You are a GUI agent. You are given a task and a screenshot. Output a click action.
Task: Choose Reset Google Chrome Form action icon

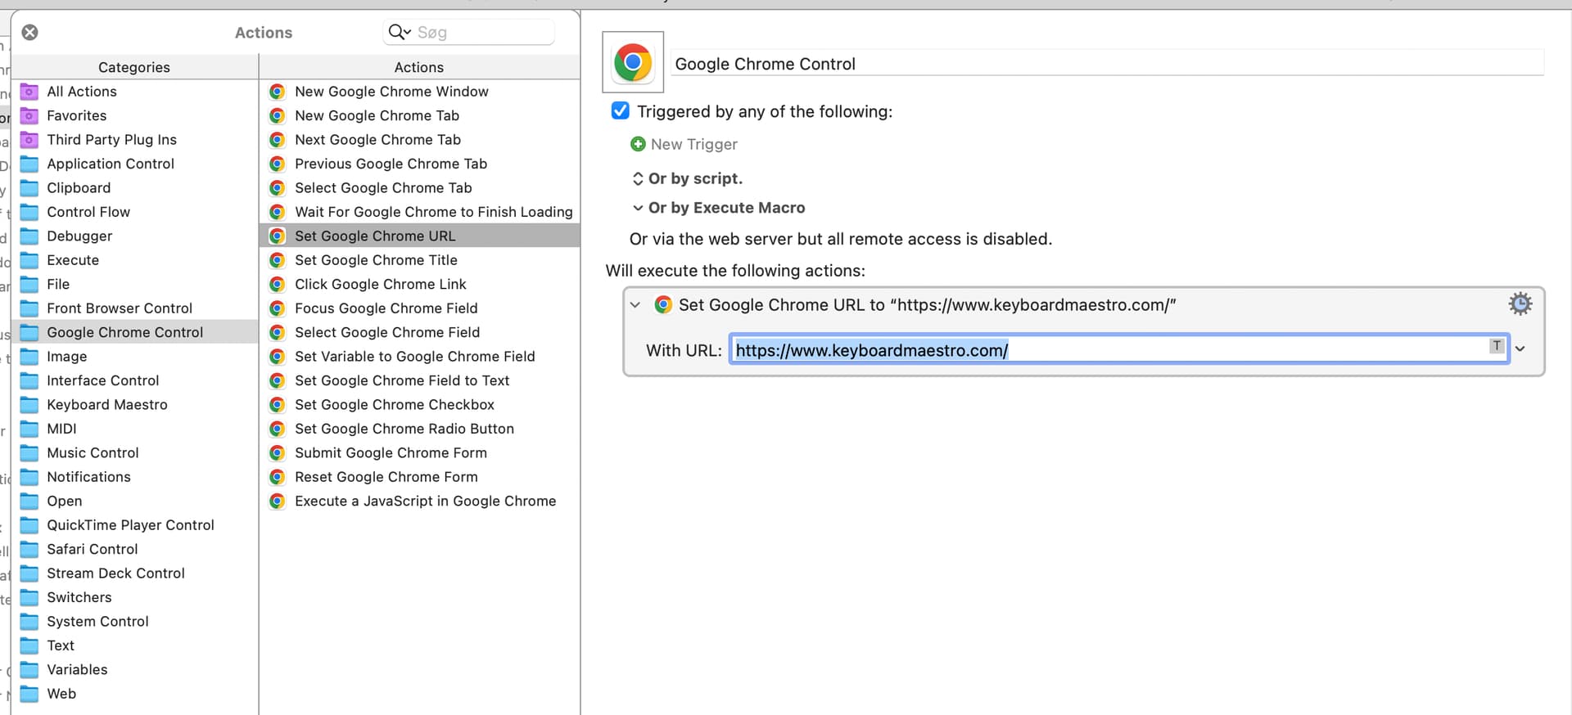[278, 477]
